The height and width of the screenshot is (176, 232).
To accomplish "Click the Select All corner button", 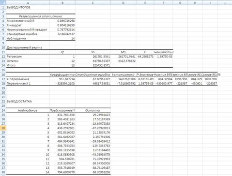I will 3,2.
